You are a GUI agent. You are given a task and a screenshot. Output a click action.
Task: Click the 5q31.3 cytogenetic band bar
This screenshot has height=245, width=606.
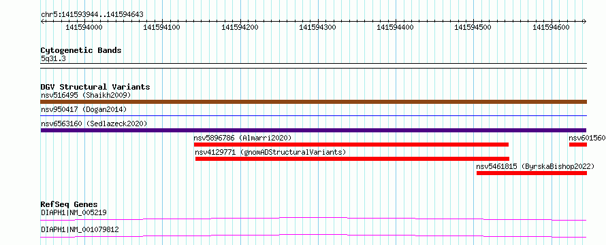(x=314, y=66)
